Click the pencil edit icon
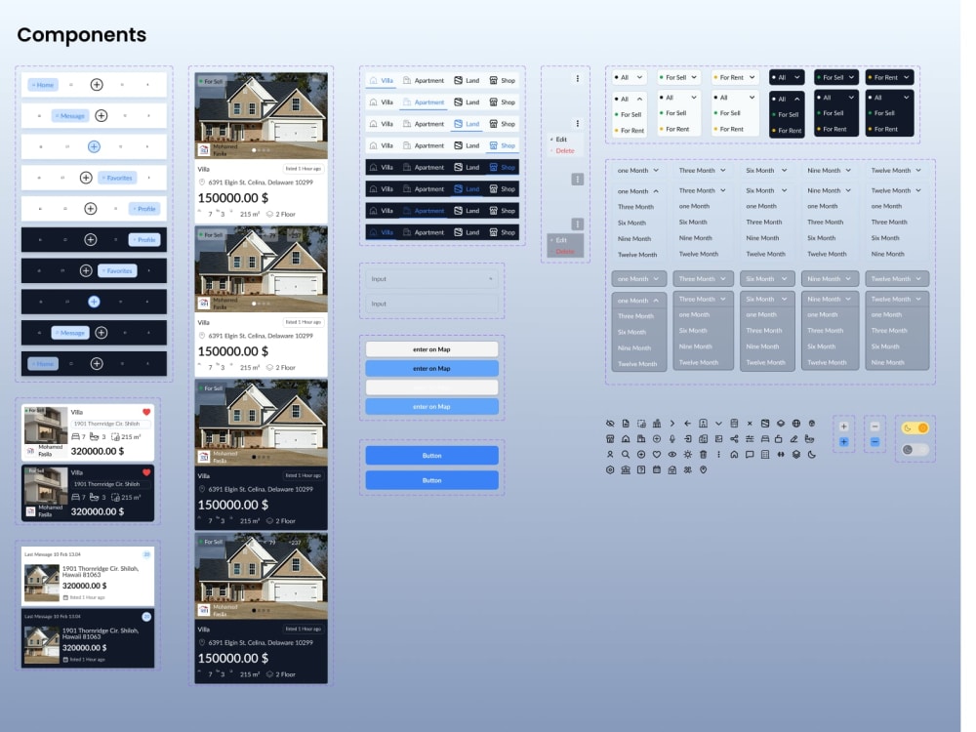The width and height of the screenshot is (976, 732). pos(794,439)
